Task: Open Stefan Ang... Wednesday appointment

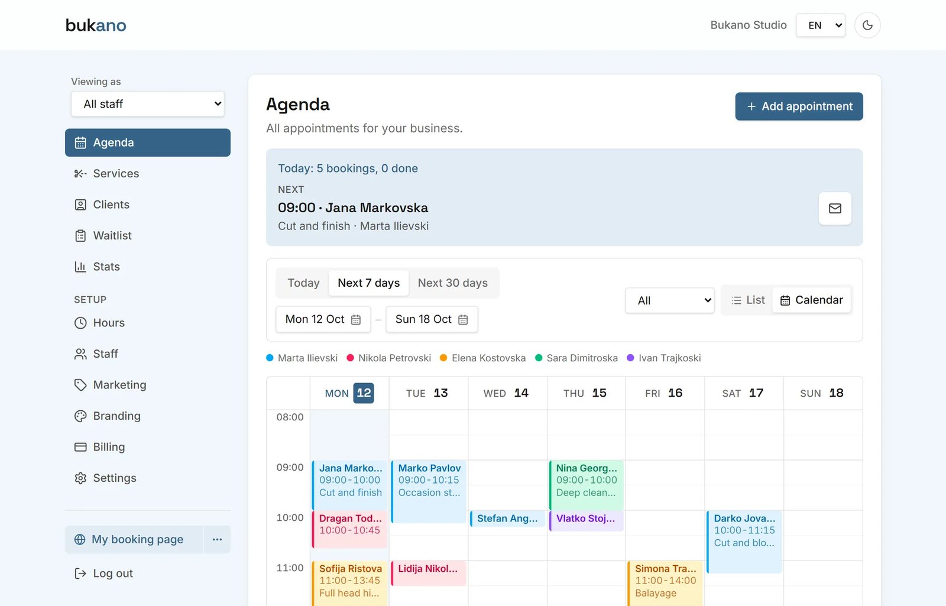Action: (x=507, y=518)
